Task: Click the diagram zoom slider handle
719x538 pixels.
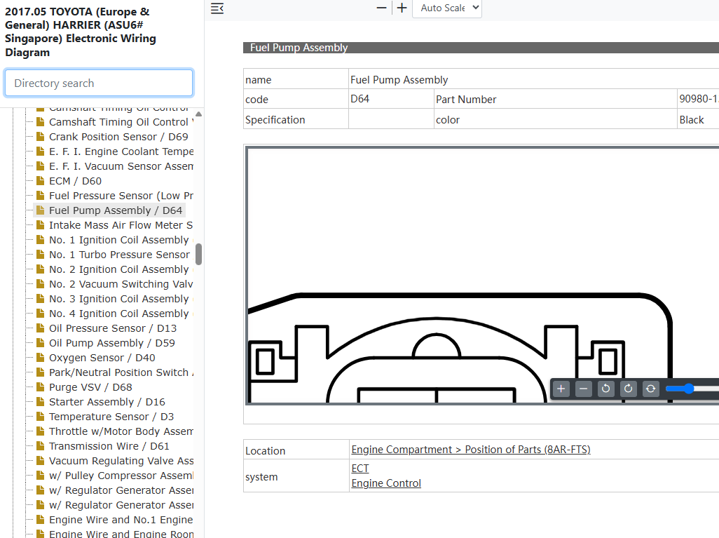Action: pyautogui.click(x=689, y=389)
